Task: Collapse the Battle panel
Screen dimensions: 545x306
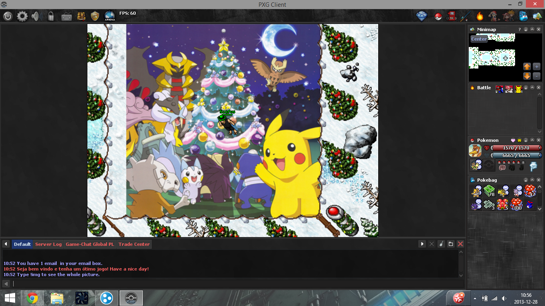Action: (x=532, y=88)
